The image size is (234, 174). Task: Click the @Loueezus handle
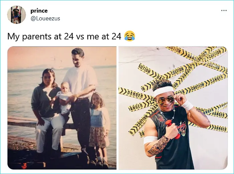(45, 19)
